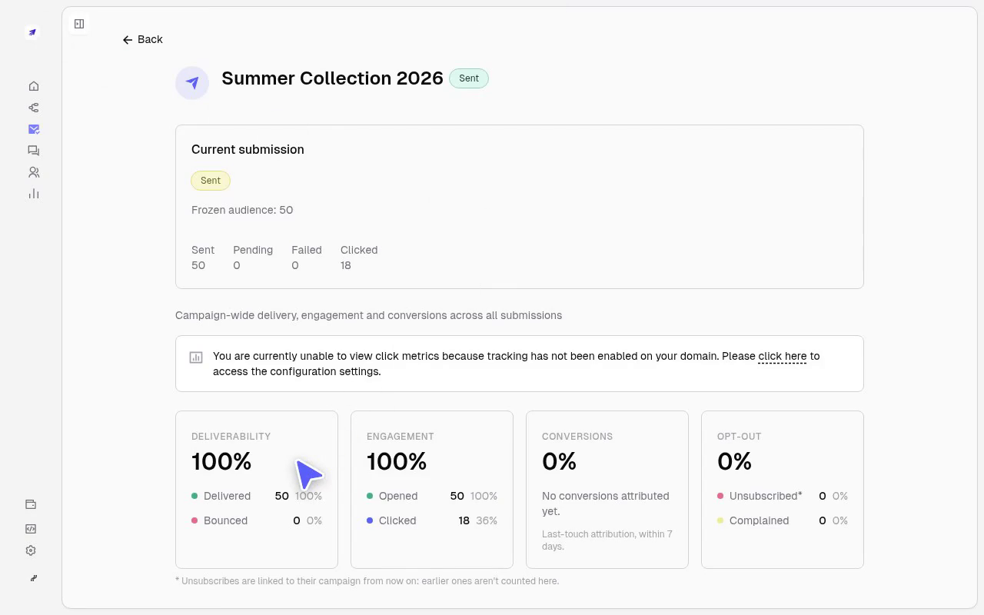Open the workflows icon in the sidebar
Viewport: 984px width, 615px height.
(34, 108)
